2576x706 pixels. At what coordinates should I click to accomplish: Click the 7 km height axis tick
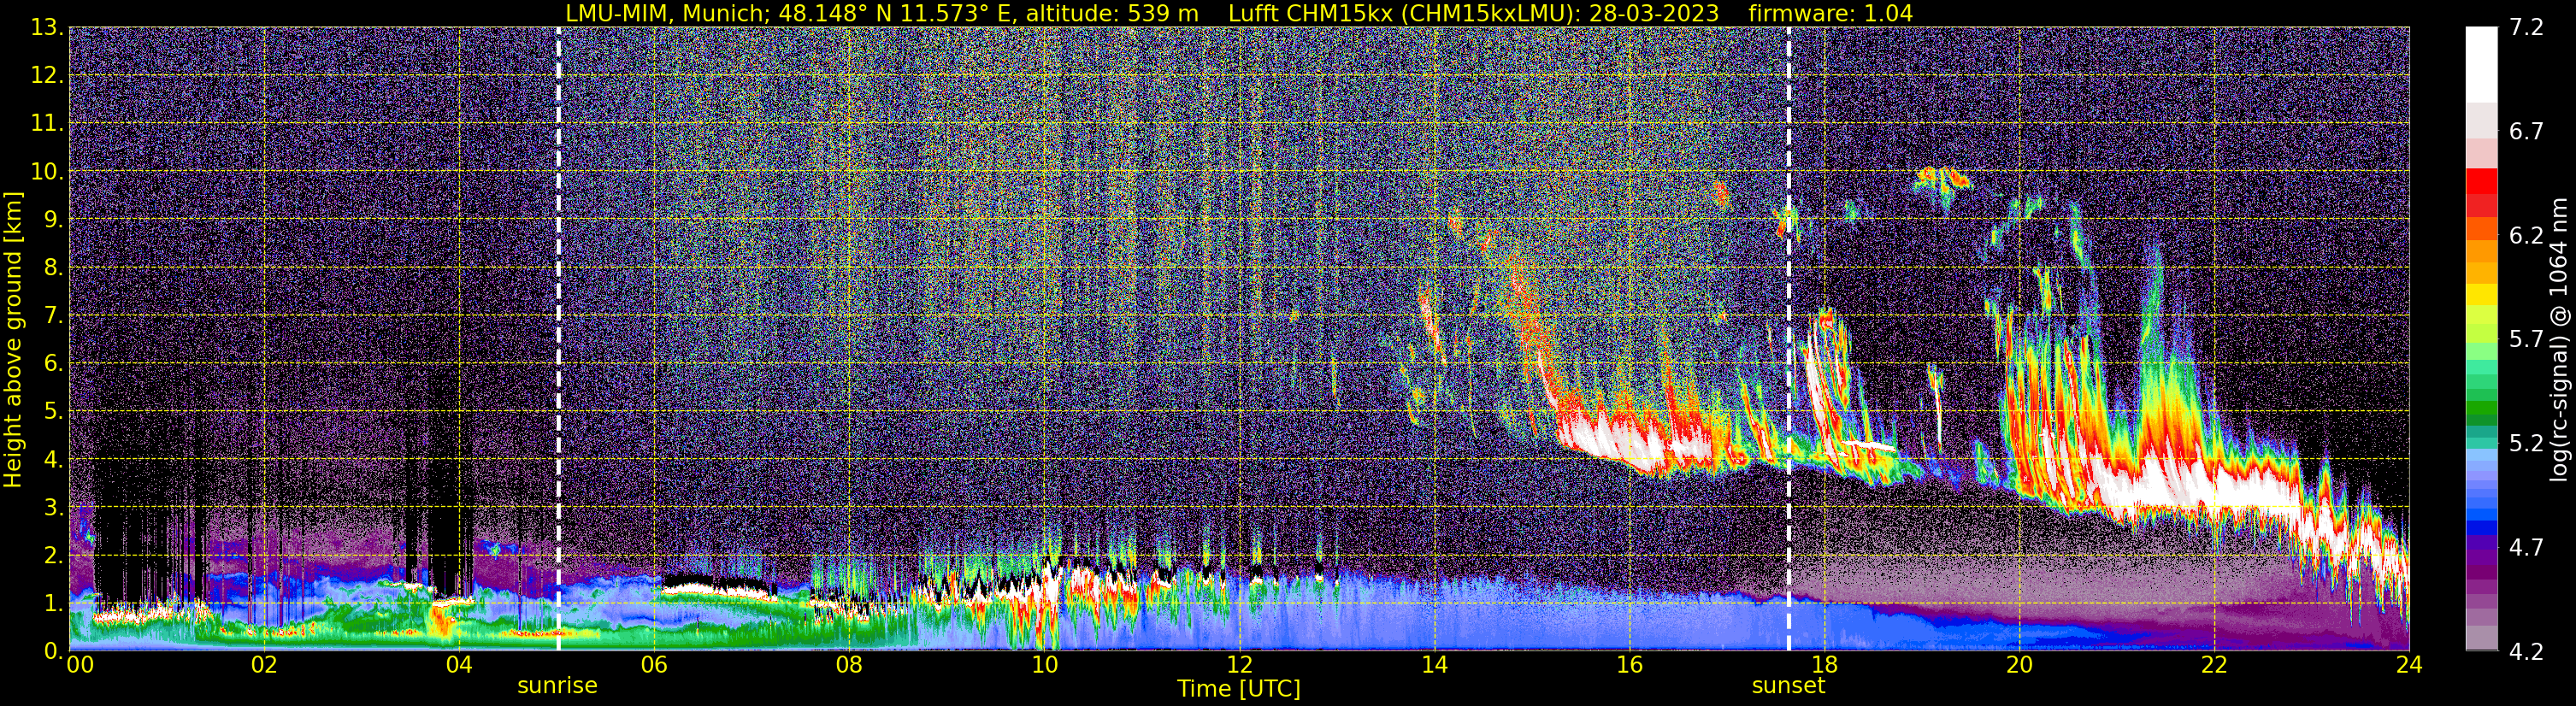54,316
